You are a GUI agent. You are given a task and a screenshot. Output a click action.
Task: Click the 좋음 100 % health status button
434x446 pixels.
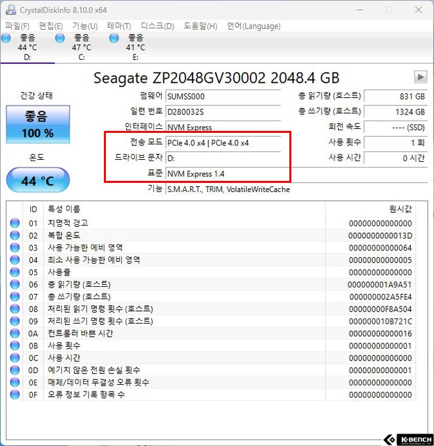38,124
